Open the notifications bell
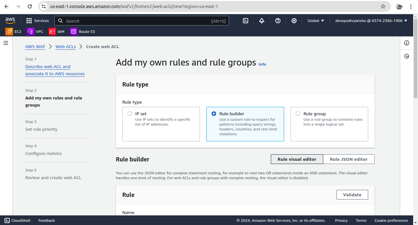The width and height of the screenshot is (418, 225). click(x=262, y=21)
